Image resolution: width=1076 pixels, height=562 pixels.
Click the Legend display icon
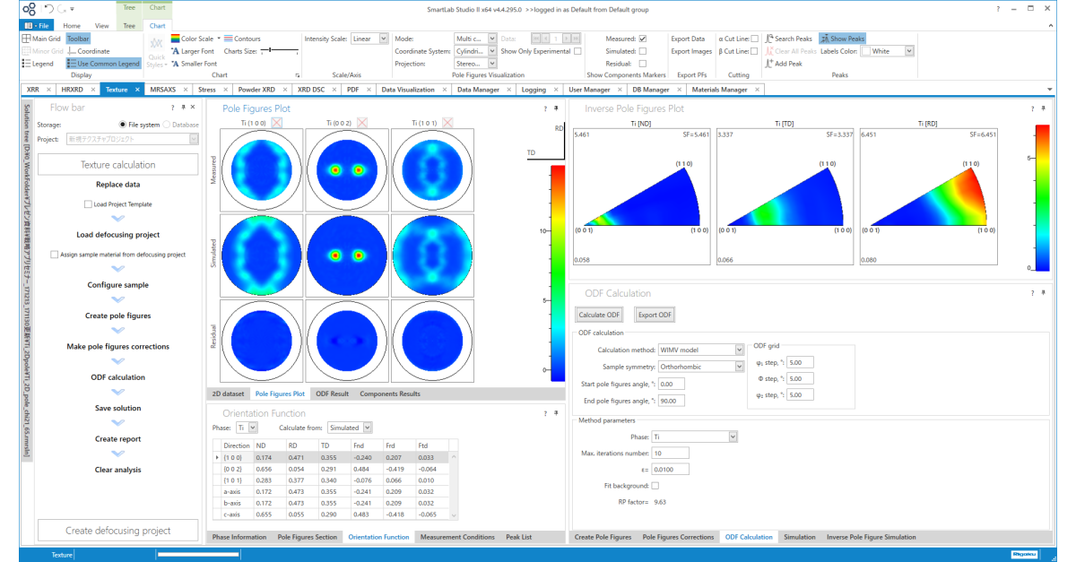(26, 64)
